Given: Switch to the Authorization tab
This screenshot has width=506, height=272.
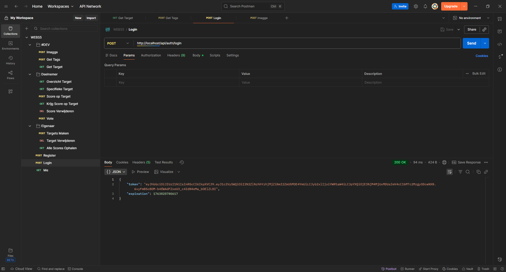Looking at the screenshot, I should coord(151,55).
